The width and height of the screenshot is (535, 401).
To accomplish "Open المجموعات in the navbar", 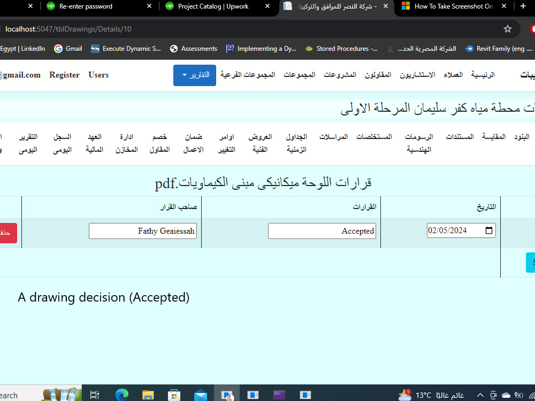I will click(x=299, y=75).
